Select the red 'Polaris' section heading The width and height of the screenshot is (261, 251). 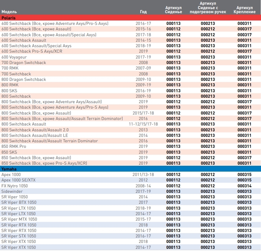point(8,18)
